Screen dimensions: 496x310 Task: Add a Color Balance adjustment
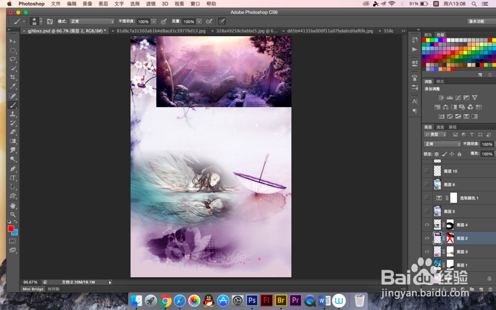point(445,107)
